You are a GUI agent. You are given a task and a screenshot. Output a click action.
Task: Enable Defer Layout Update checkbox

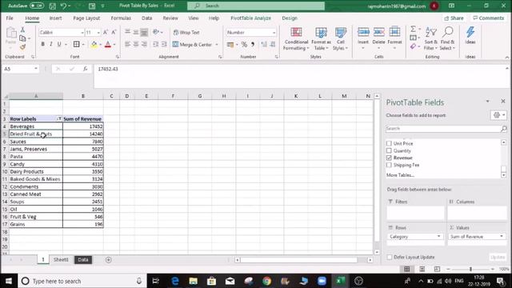click(x=390, y=258)
